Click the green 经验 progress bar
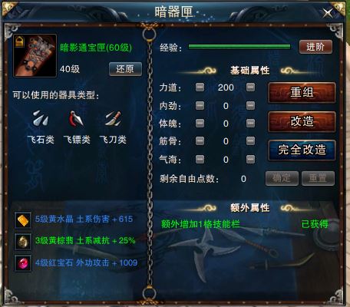Image resolution: width=350 pixels, height=307 pixels. pyautogui.click(x=239, y=47)
